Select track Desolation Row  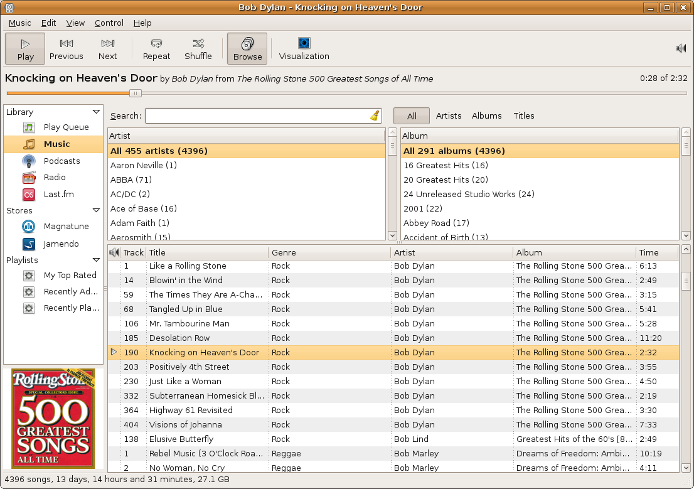pos(393,338)
